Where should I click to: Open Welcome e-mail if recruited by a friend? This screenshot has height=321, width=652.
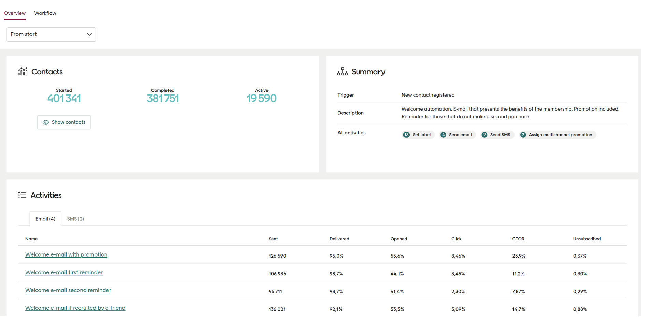point(75,308)
